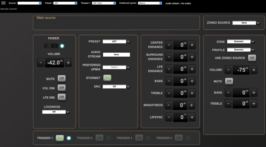This screenshot has width=266, height=147.
Task: Increase Lipsync delay with plus button
Action: pyautogui.click(x=192, y=117)
